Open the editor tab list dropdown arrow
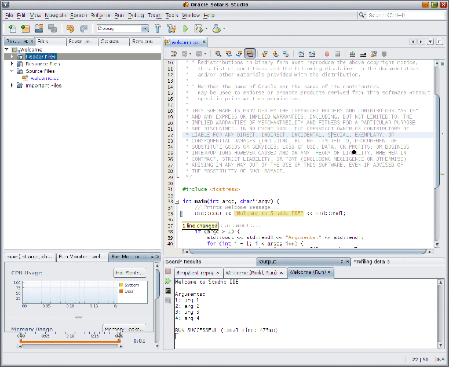This screenshot has height=367, width=449. click(430, 42)
